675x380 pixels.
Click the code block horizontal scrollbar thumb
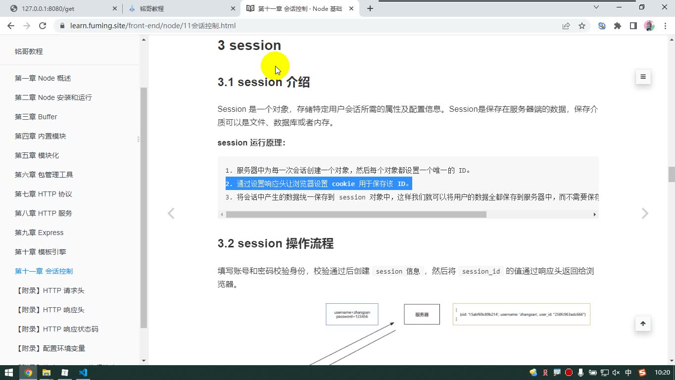coord(356,214)
